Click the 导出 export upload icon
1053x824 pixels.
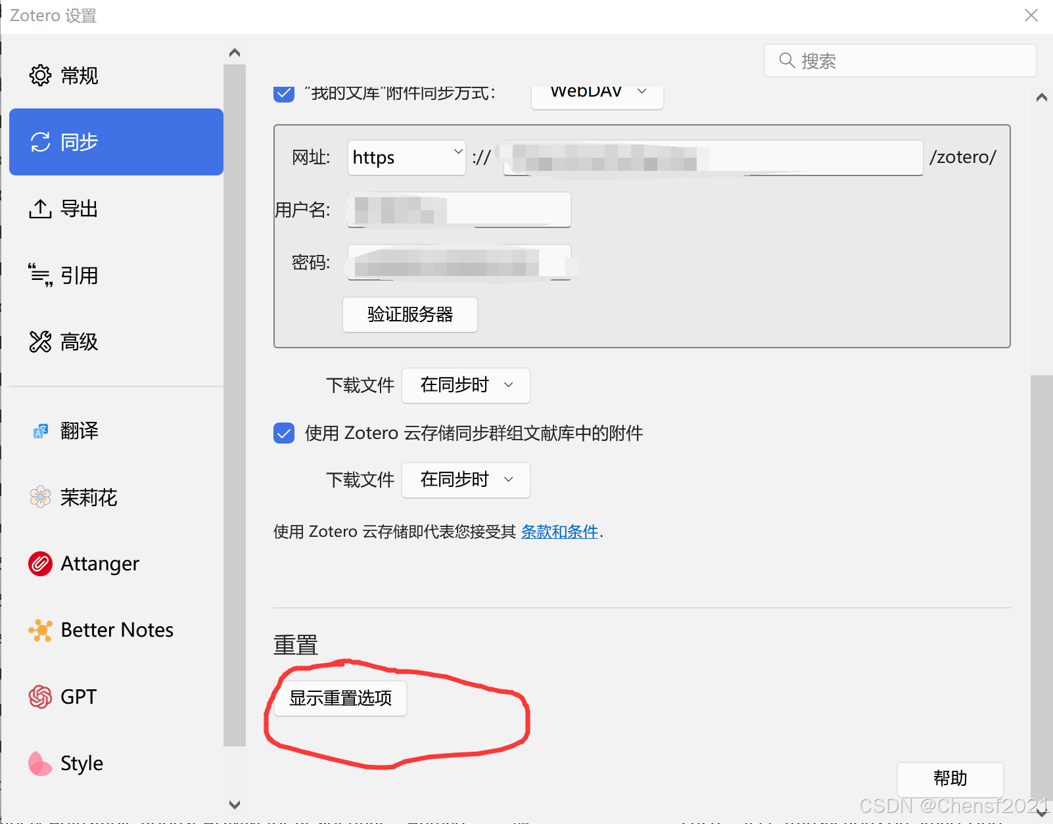coord(40,209)
